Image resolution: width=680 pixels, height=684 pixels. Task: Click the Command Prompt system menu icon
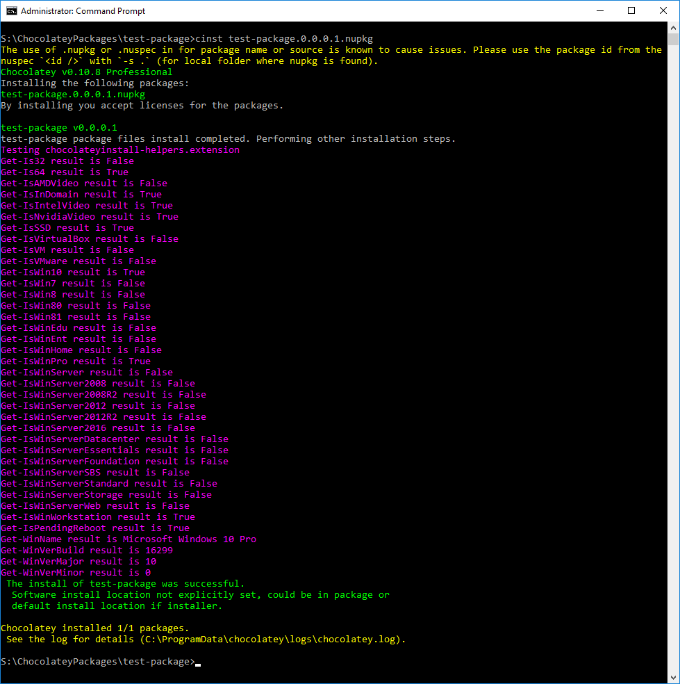coord(11,11)
